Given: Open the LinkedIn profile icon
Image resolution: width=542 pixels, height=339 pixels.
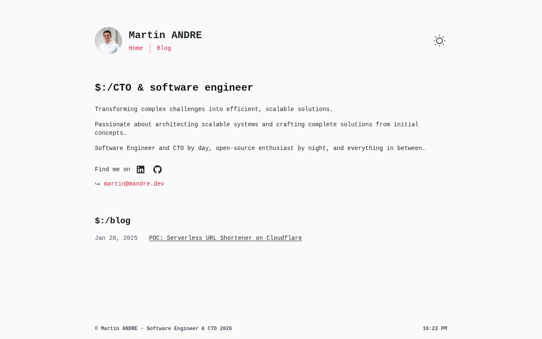Looking at the screenshot, I should (141, 169).
